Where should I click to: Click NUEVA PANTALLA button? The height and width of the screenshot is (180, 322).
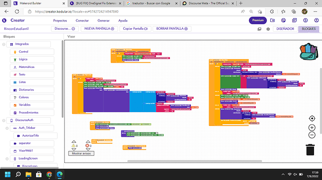pyautogui.click(x=99, y=29)
